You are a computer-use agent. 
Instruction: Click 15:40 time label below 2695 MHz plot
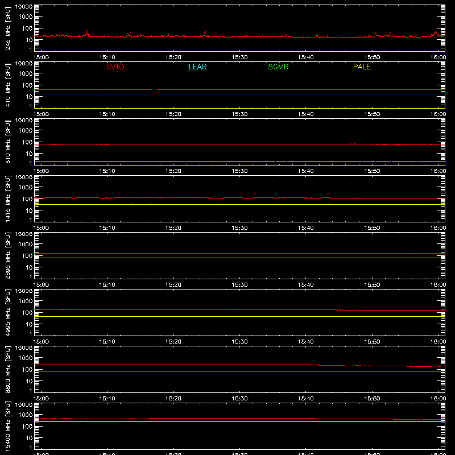coord(306,285)
